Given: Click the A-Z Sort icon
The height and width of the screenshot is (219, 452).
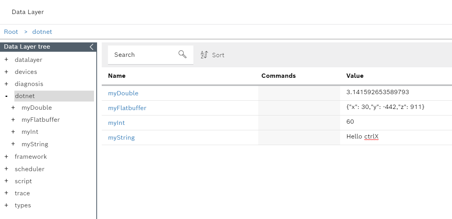Looking at the screenshot, I should 205,55.
